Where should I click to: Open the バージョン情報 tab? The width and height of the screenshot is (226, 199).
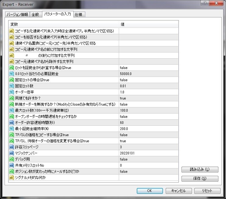(17, 15)
